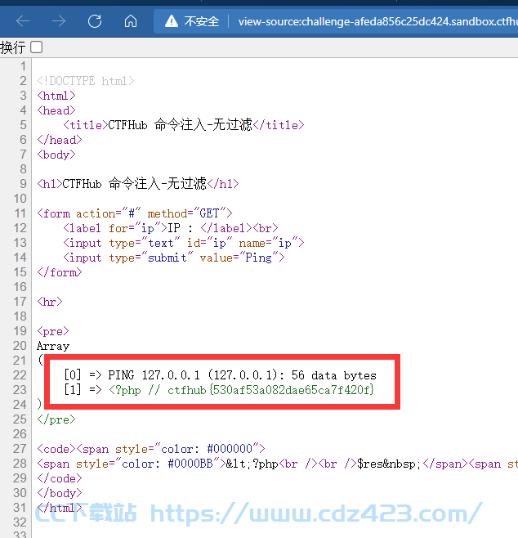Enable the 换行 line wrap checkbox

pos(36,47)
